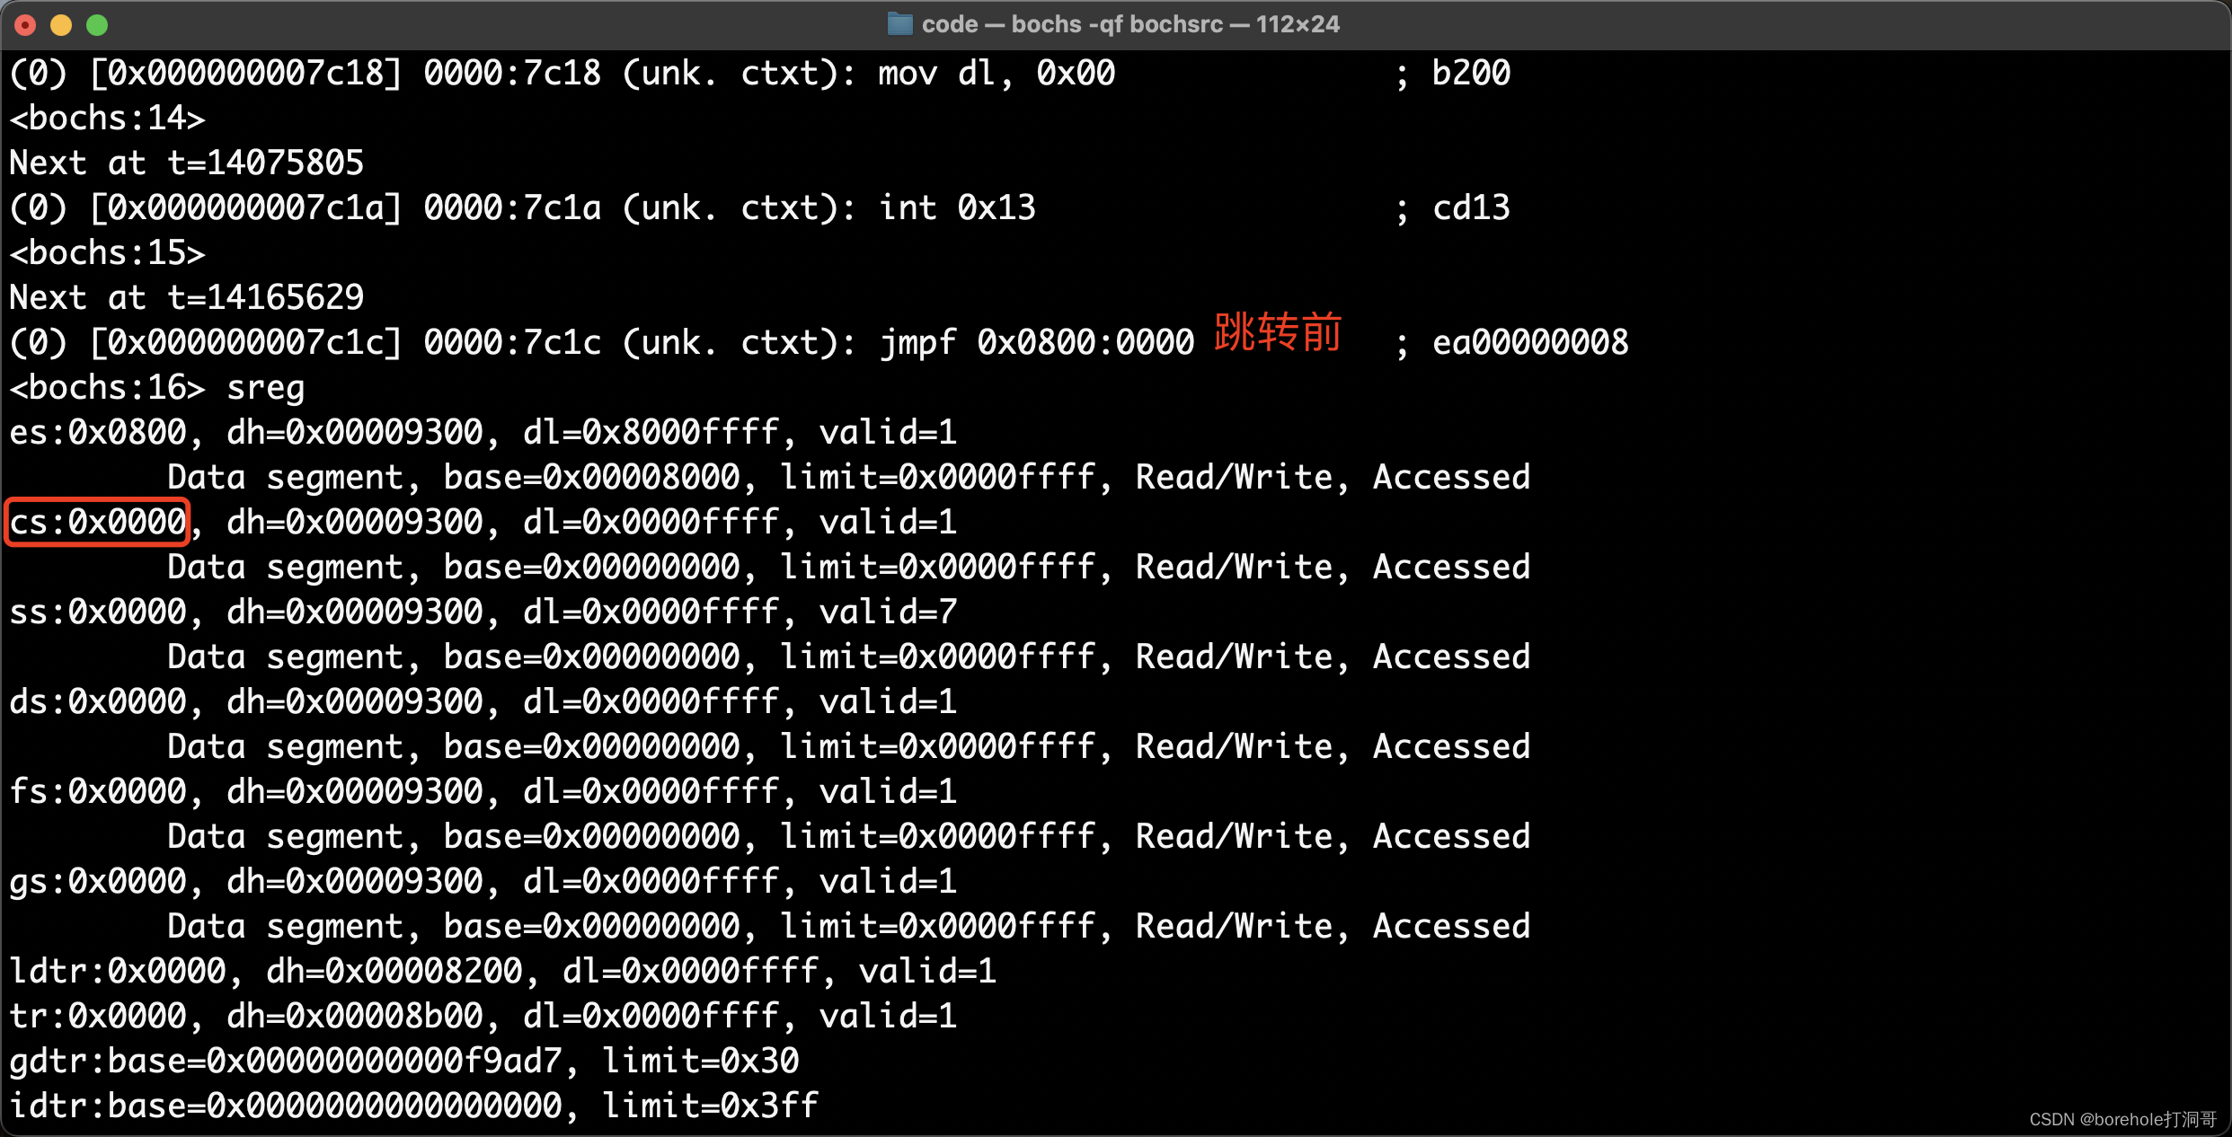Click the yellow minimize window button
The image size is (2232, 1137).
click(x=61, y=25)
